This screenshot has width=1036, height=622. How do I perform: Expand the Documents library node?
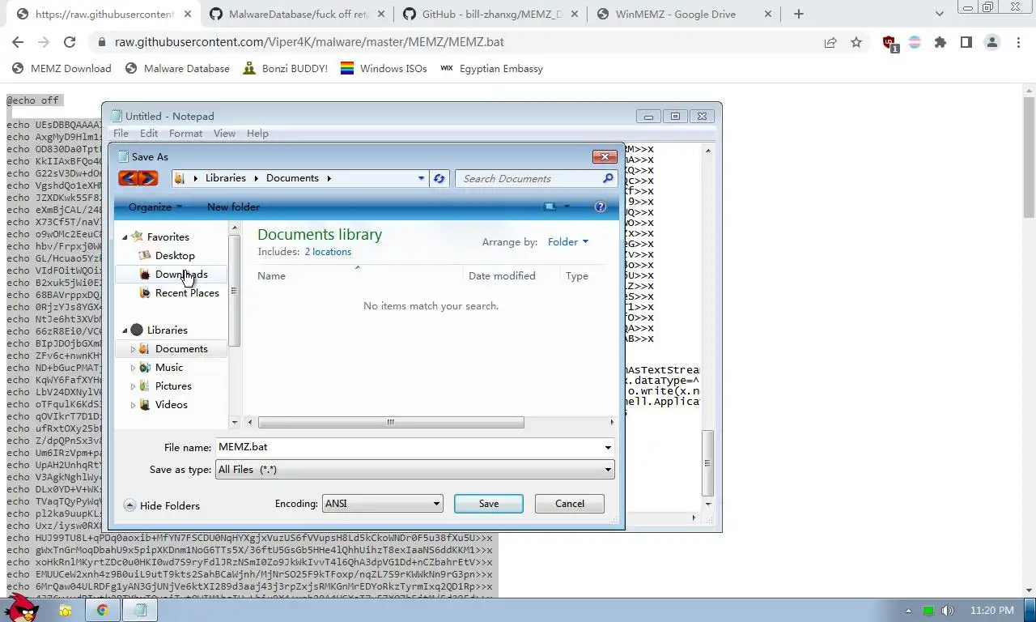coord(133,349)
